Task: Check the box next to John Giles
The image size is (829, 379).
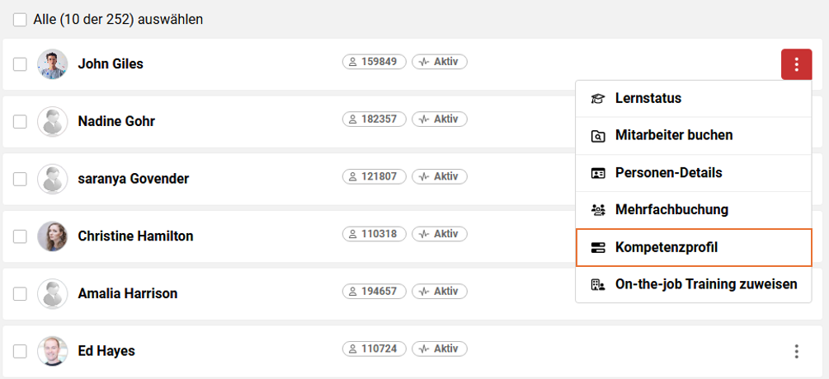Action: (20, 64)
